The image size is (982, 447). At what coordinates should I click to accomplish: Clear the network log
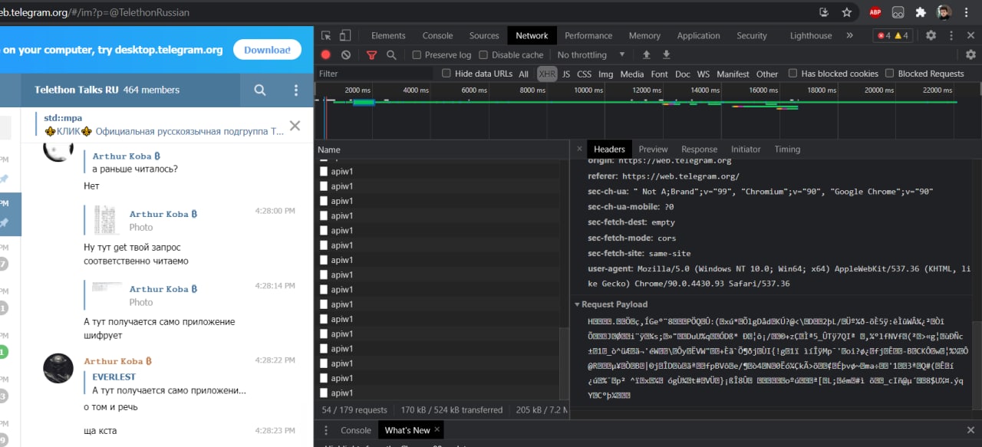tap(346, 55)
